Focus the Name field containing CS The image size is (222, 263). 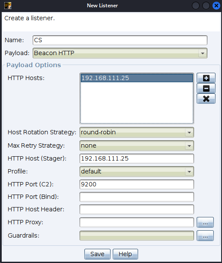120,40
